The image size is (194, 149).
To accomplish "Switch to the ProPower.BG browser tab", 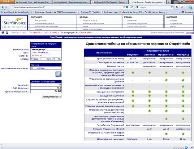I will pos(109,2).
